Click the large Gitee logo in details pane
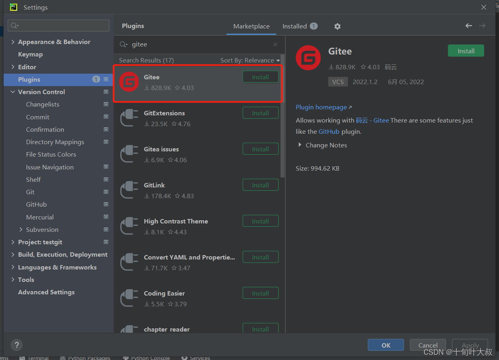This screenshot has height=360, width=499. click(308, 58)
